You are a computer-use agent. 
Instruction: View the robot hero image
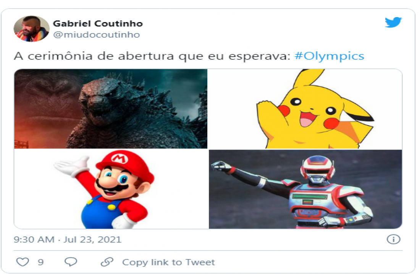pyautogui.click(x=305, y=189)
